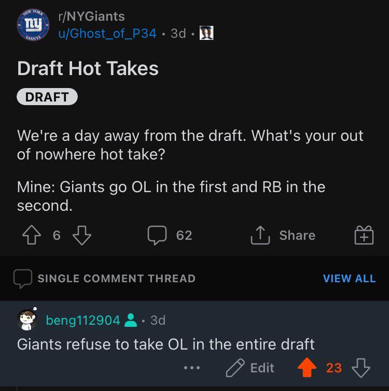
Task: Tap the poster's flair thumbnail image
Action: (x=207, y=33)
